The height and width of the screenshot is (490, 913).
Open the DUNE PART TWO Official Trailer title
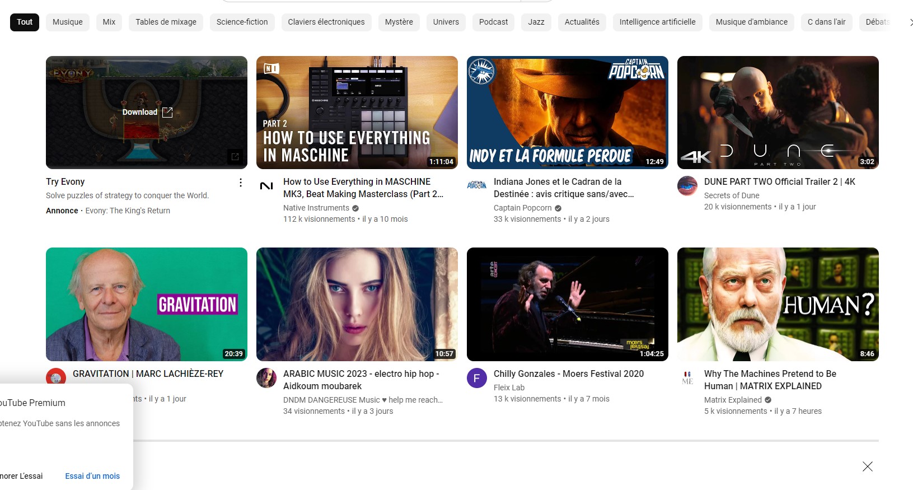coord(779,182)
